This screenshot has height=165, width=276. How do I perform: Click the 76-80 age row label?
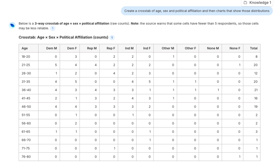pyautogui.click(x=26, y=157)
